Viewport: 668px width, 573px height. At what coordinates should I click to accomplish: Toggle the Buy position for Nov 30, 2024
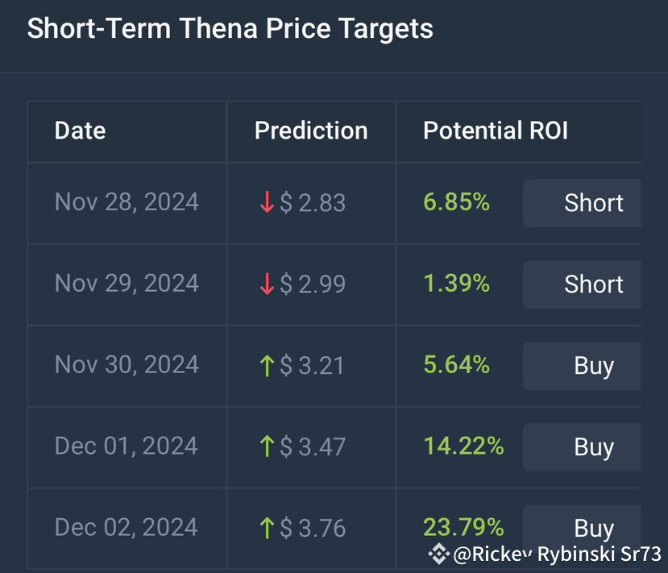582,366
